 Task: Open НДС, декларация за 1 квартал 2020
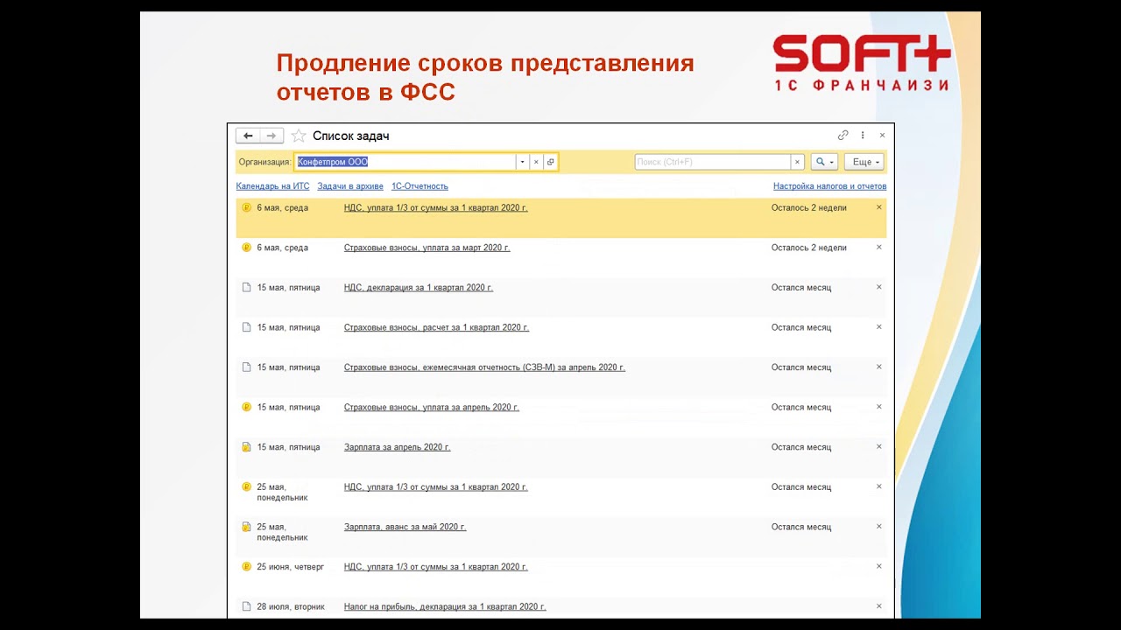pyautogui.click(x=418, y=288)
